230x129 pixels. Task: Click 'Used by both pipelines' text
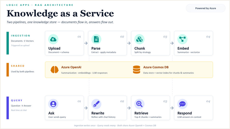coord(23,72)
